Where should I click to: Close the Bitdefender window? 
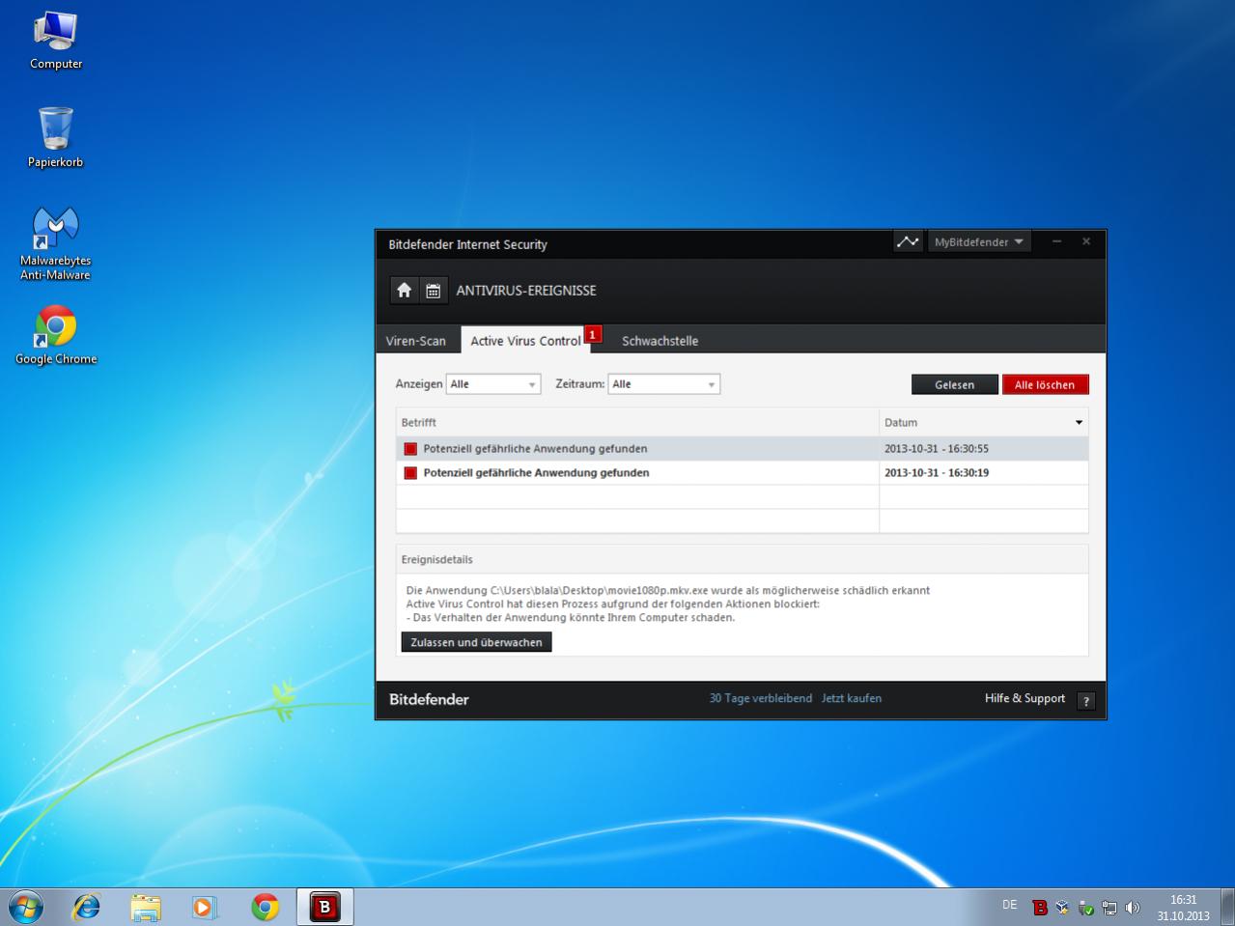click(1086, 241)
